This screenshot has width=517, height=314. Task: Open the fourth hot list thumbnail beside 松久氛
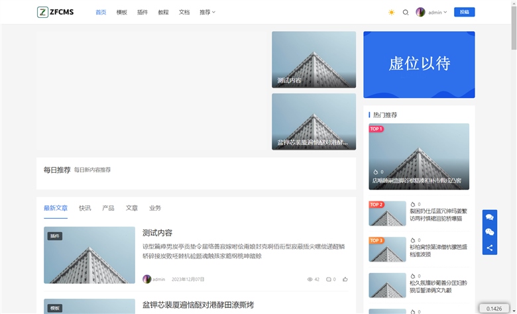(x=388, y=286)
